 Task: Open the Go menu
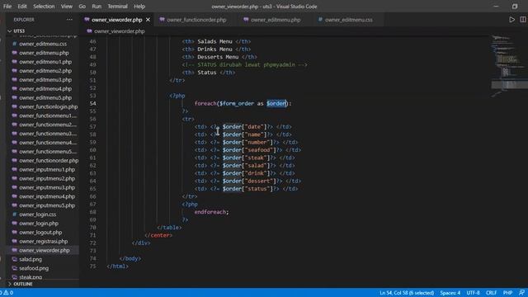pos(82,7)
